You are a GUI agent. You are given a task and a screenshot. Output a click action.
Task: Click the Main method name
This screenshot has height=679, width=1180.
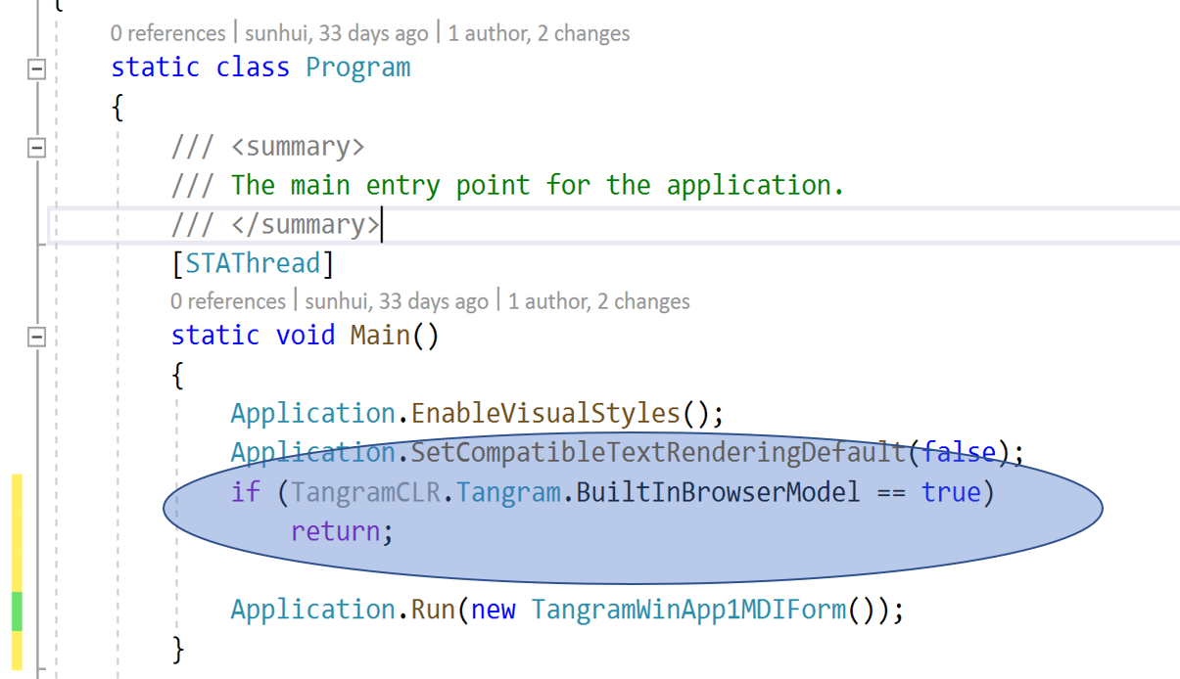380,335
